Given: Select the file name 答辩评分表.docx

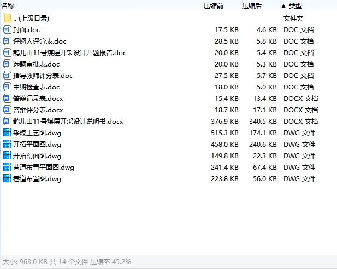Looking at the screenshot, I should [38, 110].
